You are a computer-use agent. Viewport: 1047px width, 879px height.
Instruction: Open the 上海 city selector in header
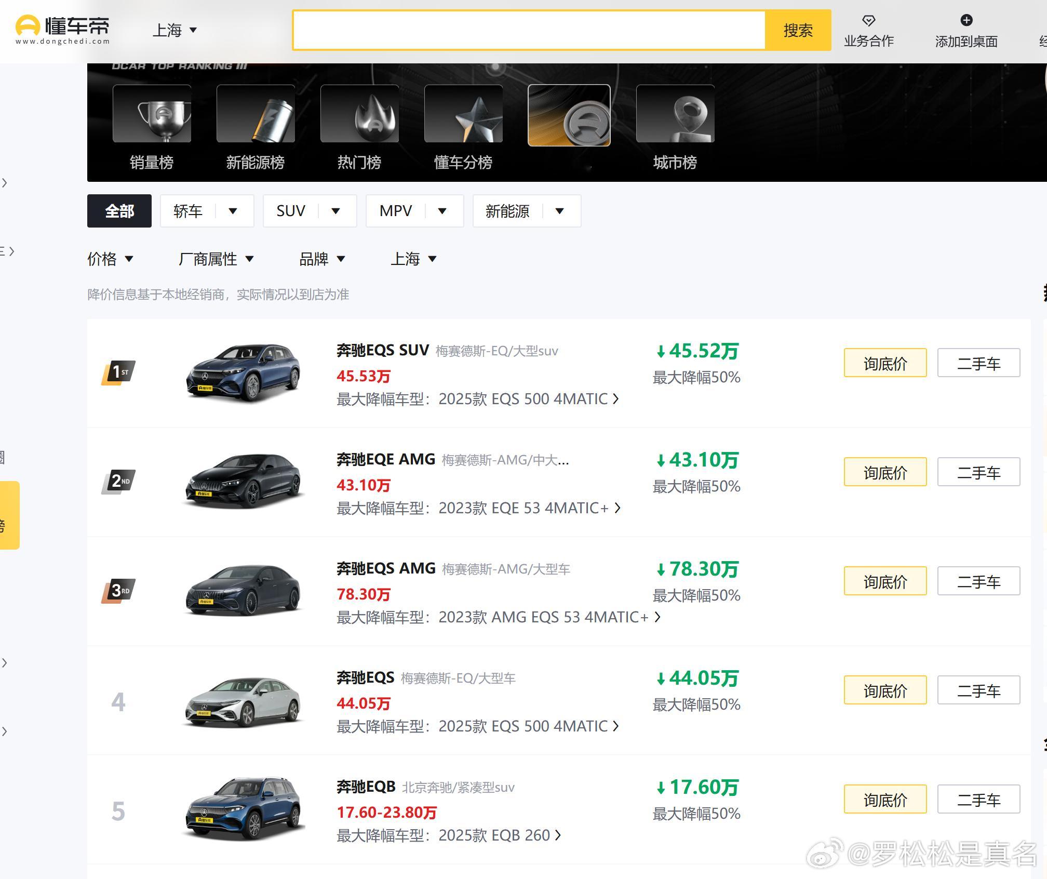(174, 30)
